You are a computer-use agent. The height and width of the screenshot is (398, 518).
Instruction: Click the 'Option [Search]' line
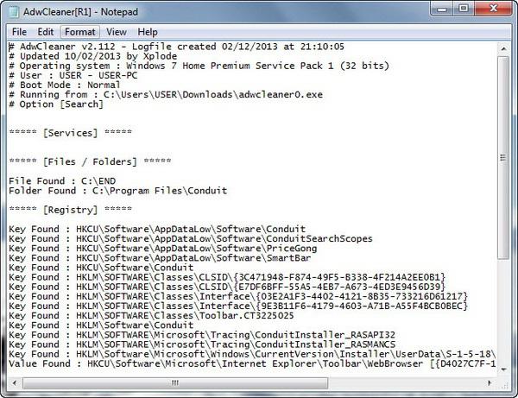[56, 104]
